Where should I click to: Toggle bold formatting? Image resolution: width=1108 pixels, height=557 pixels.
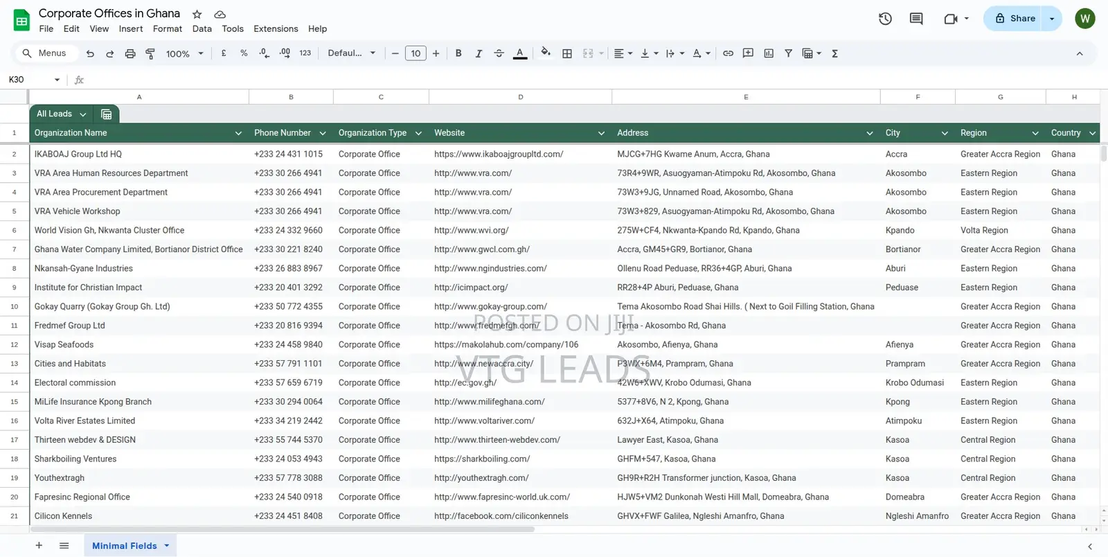[x=458, y=53]
